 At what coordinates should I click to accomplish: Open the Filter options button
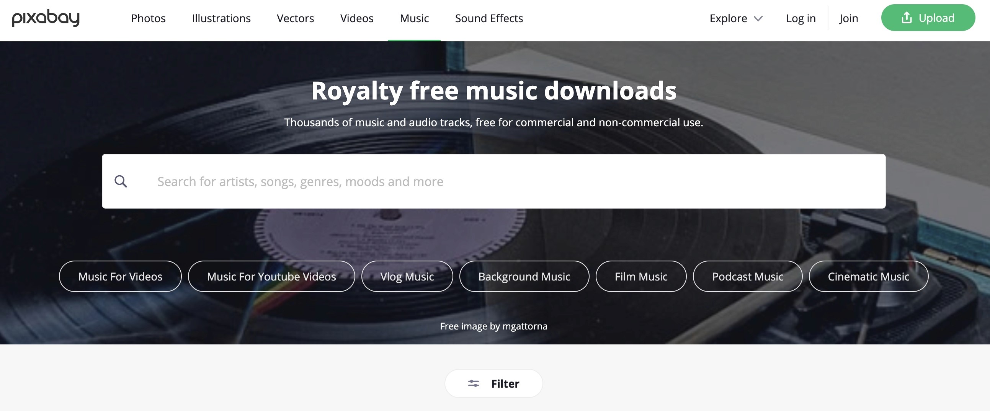(x=493, y=383)
